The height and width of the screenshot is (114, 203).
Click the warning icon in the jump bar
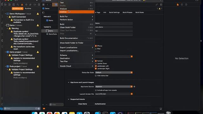(x=160, y=9)
